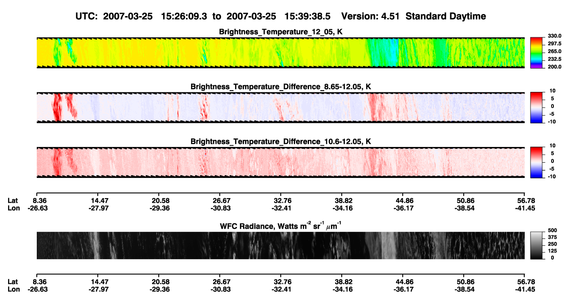Select the red-blue color bar beside 10.6-12.05 panel
The width and height of the screenshot is (583, 299).
536,162
